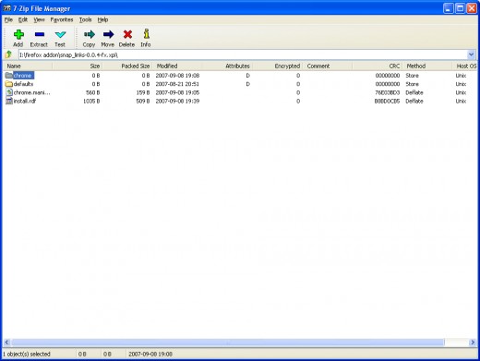This screenshot has width=480, height=361.
Task: Click the 1035 B size value
Action: coord(91,101)
